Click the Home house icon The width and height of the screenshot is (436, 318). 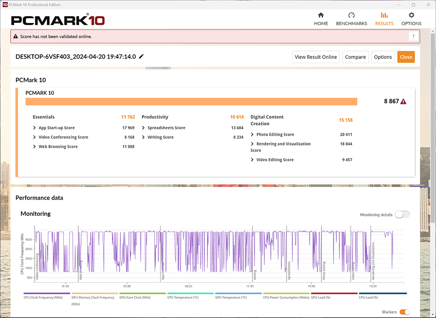tap(321, 15)
